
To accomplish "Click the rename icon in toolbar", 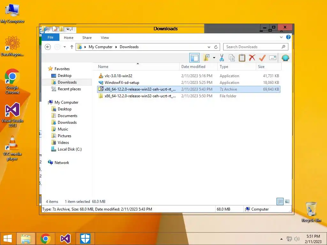I will (x=273, y=58).
